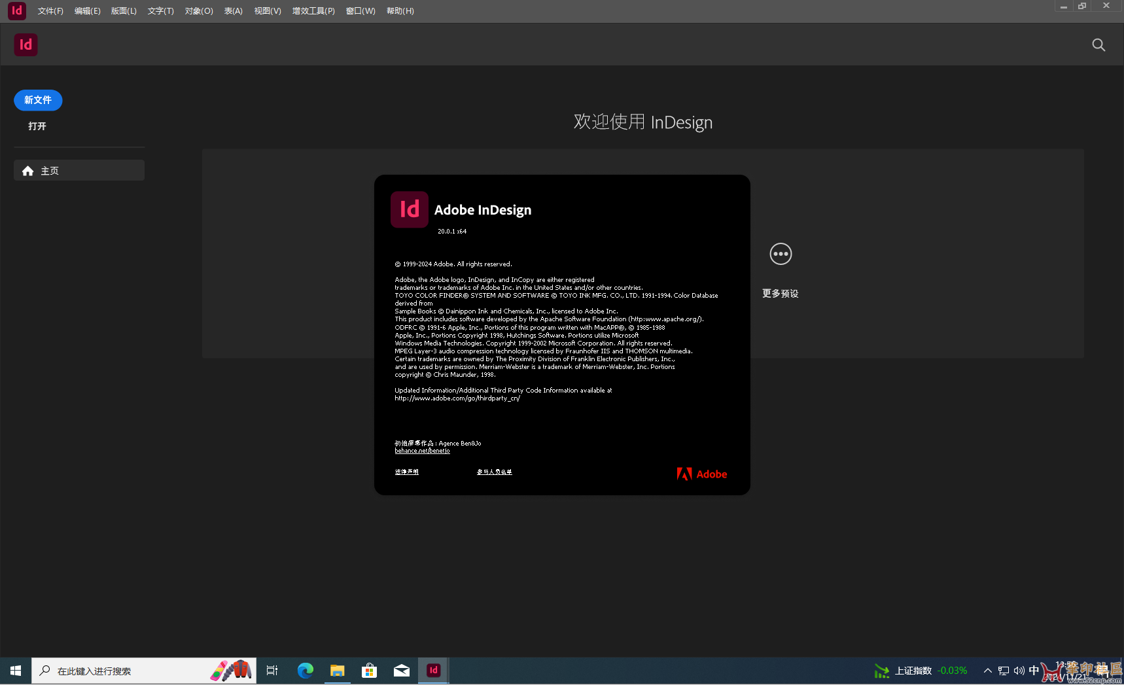
Task: Click the 更多预设 label
Action: click(781, 294)
